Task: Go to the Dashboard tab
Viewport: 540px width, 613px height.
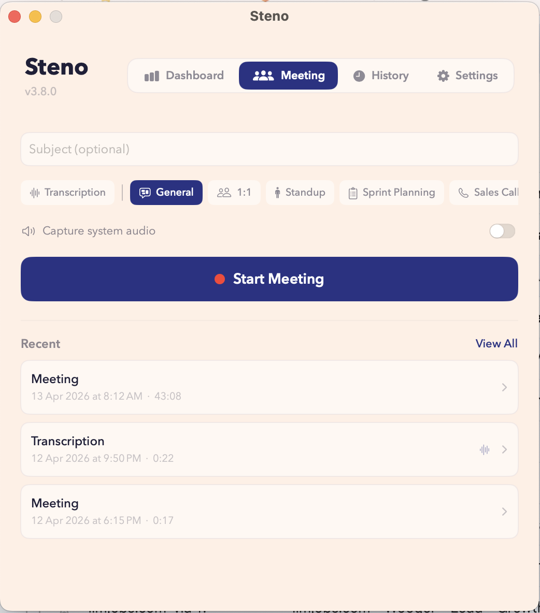Action: (184, 76)
